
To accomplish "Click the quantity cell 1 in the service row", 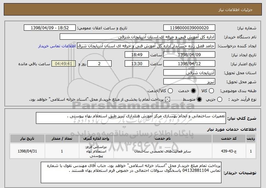I will click(x=62, y=151).
